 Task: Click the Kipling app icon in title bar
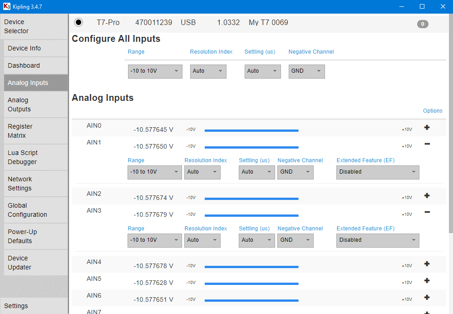(x=6, y=6)
